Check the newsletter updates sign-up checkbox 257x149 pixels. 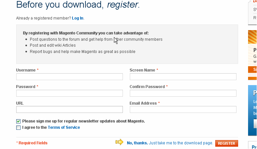pyautogui.click(x=18, y=121)
